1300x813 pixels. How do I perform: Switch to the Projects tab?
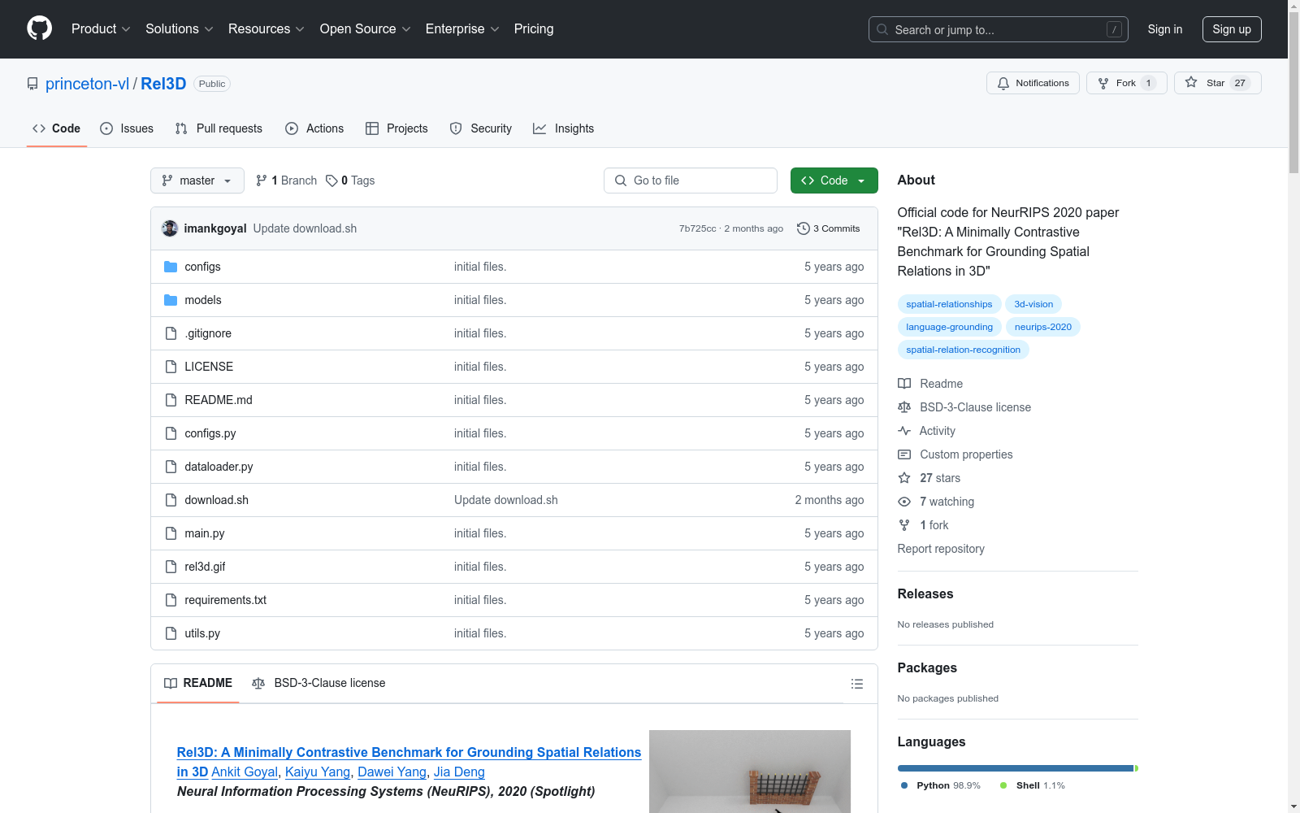point(396,128)
